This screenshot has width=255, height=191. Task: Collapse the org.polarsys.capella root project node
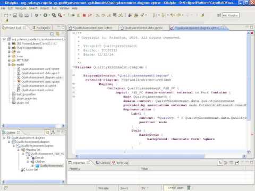[x=4, y=39]
